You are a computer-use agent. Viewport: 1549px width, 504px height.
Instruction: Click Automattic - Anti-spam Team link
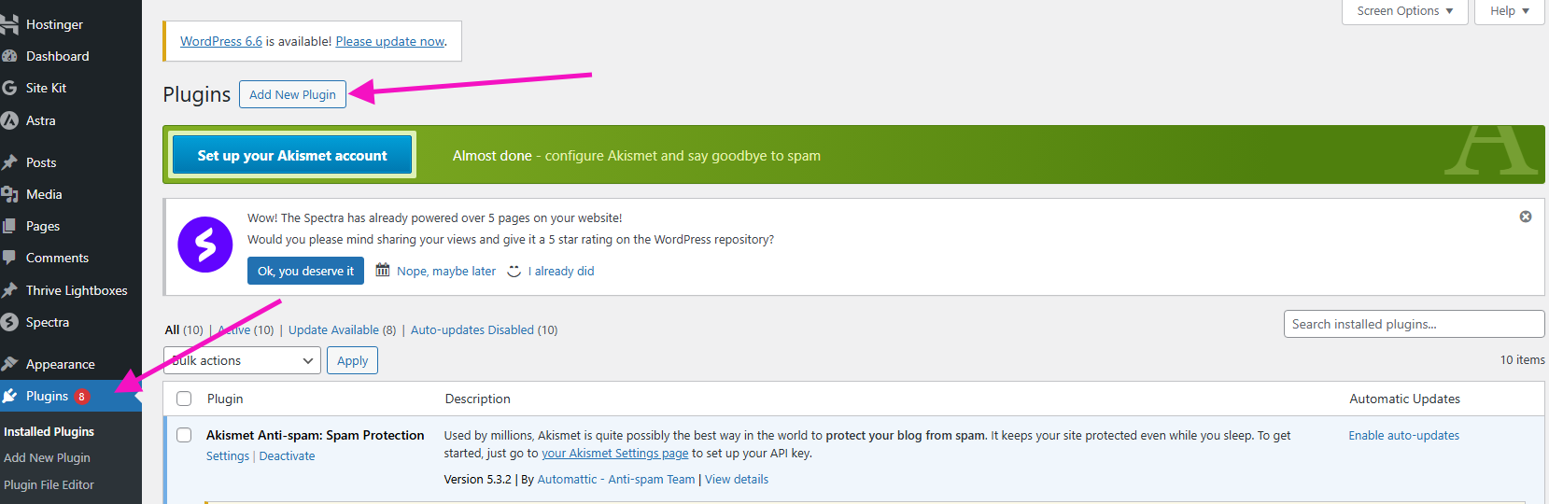coord(616,479)
